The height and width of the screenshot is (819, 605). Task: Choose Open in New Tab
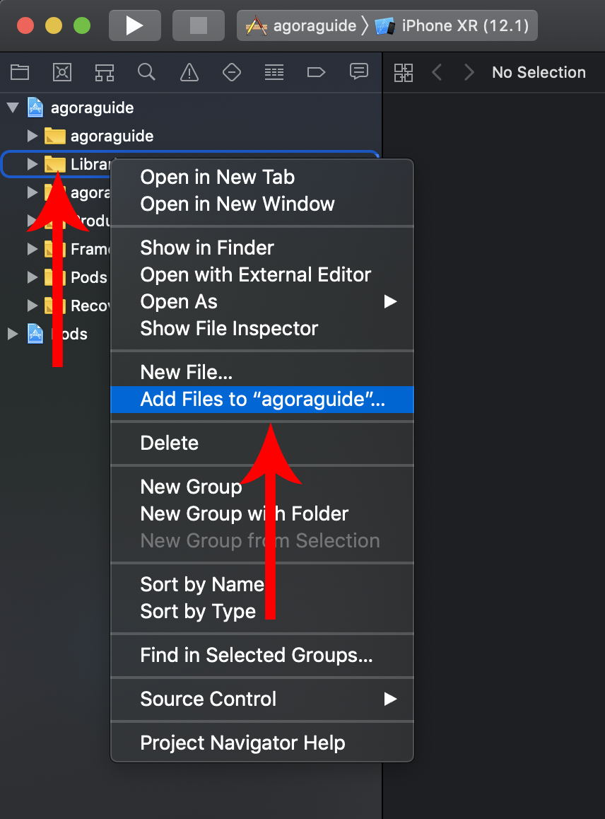[262, 177]
